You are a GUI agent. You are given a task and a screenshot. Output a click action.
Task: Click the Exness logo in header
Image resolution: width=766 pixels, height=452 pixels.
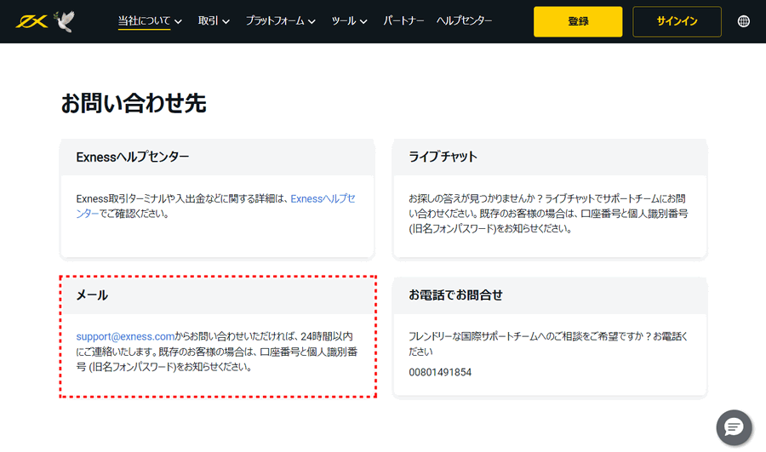point(31,21)
